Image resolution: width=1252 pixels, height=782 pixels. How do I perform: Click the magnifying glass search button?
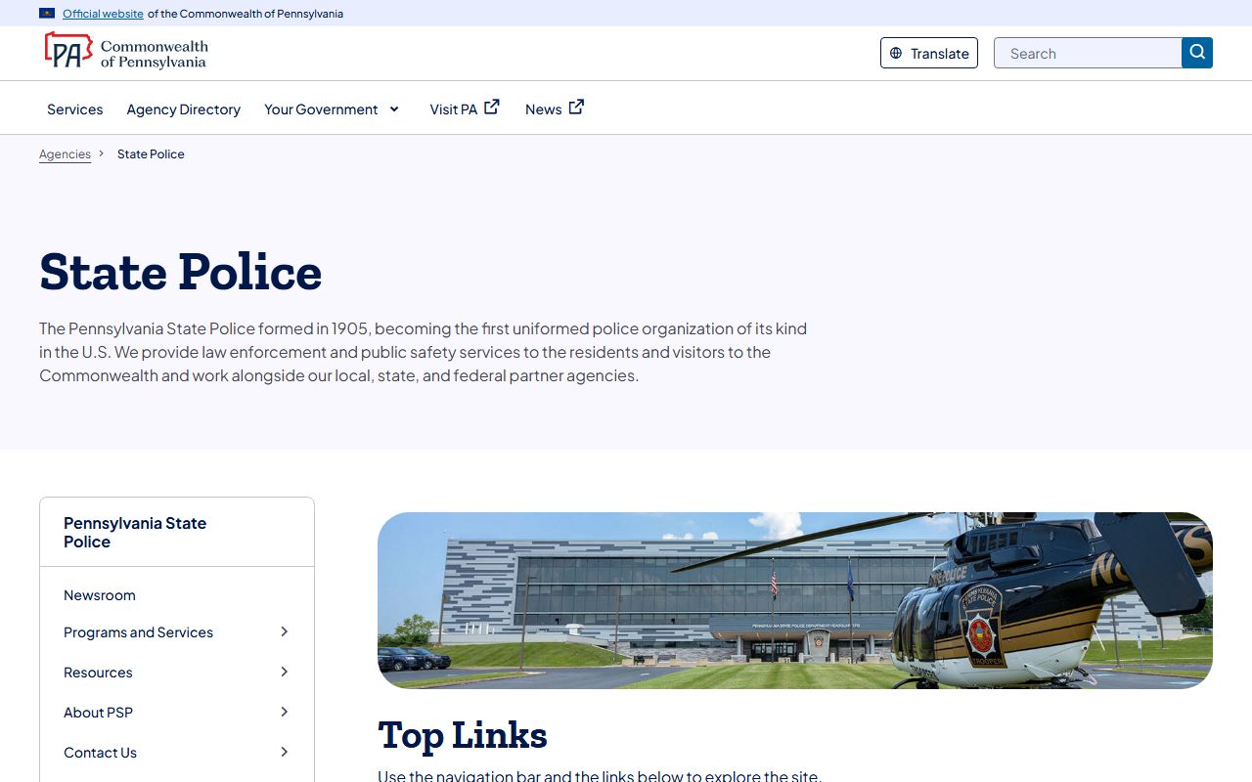pyautogui.click(x=1196, y=53)
